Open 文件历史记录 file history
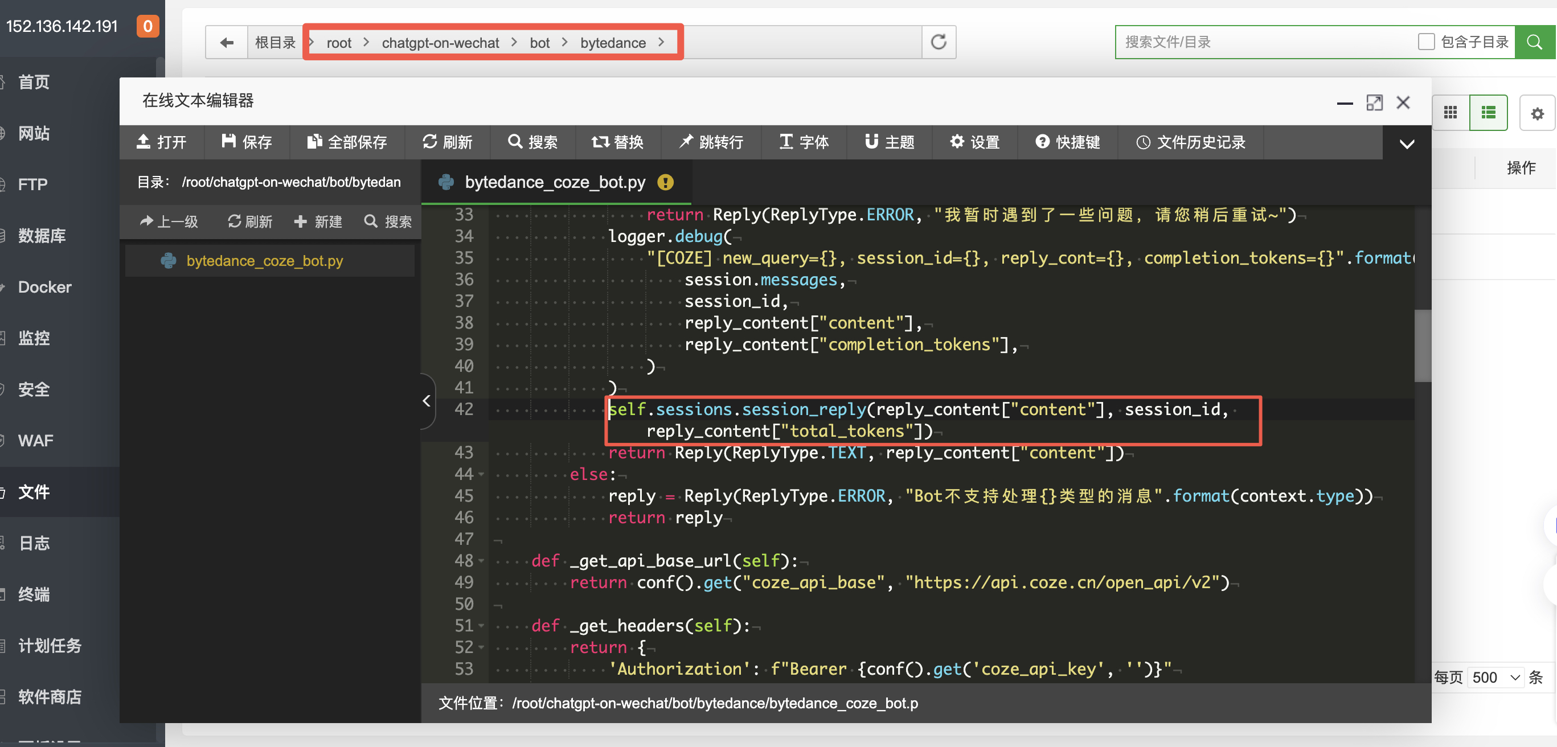1557x747 pixels. pyautogui.click(x=1191, y=142)
